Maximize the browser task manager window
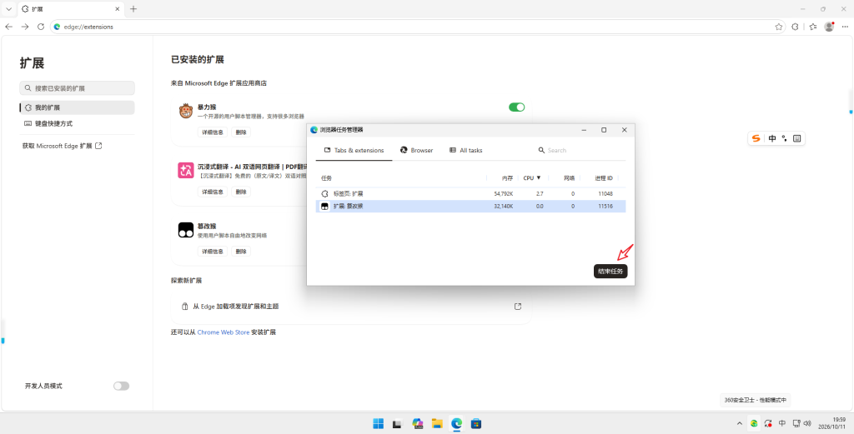 (x=604, y=130)
